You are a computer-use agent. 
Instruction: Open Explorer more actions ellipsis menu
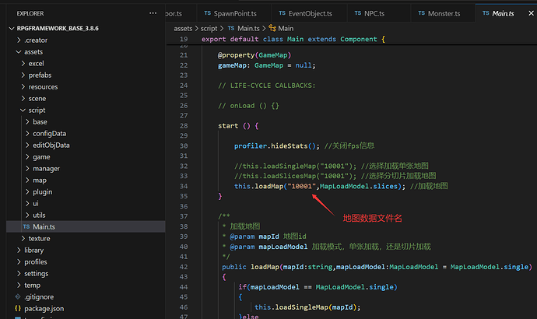click(x=154, y=14)
